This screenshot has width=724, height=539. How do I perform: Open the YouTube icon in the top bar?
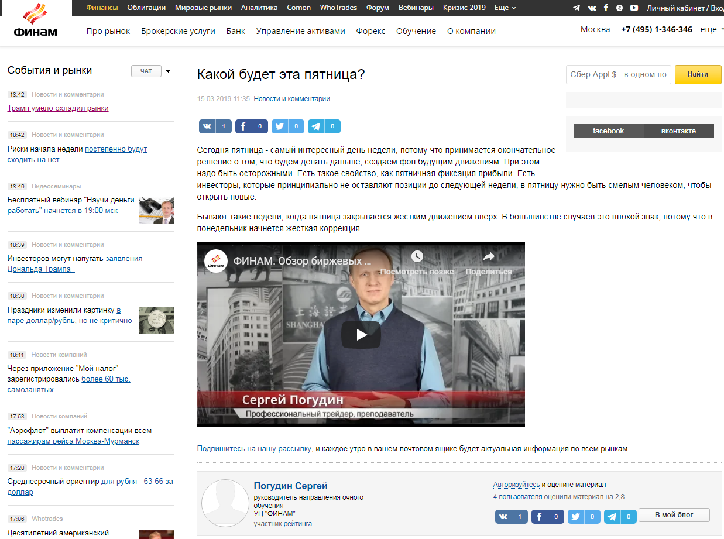tap(634, 8)
